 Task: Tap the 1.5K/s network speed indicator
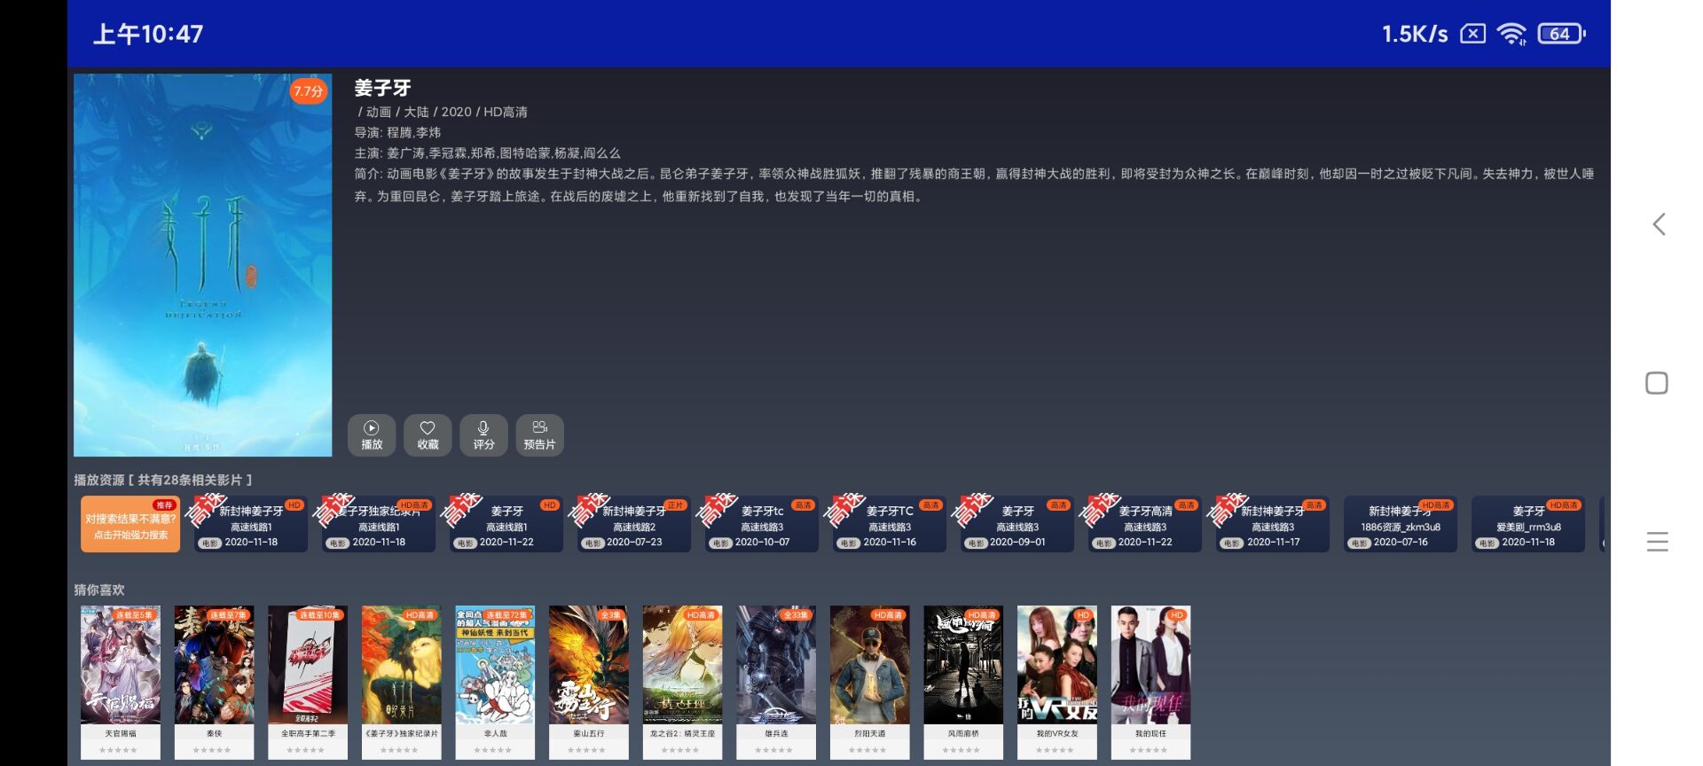coord(1415,34)
